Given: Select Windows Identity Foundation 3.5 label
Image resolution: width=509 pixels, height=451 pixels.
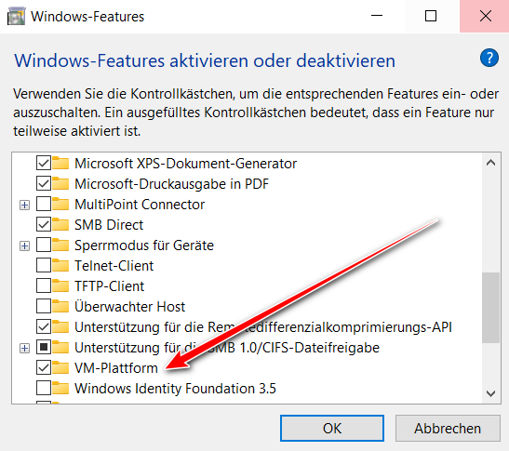Looking at the screenshot, I should pos(175,388).
